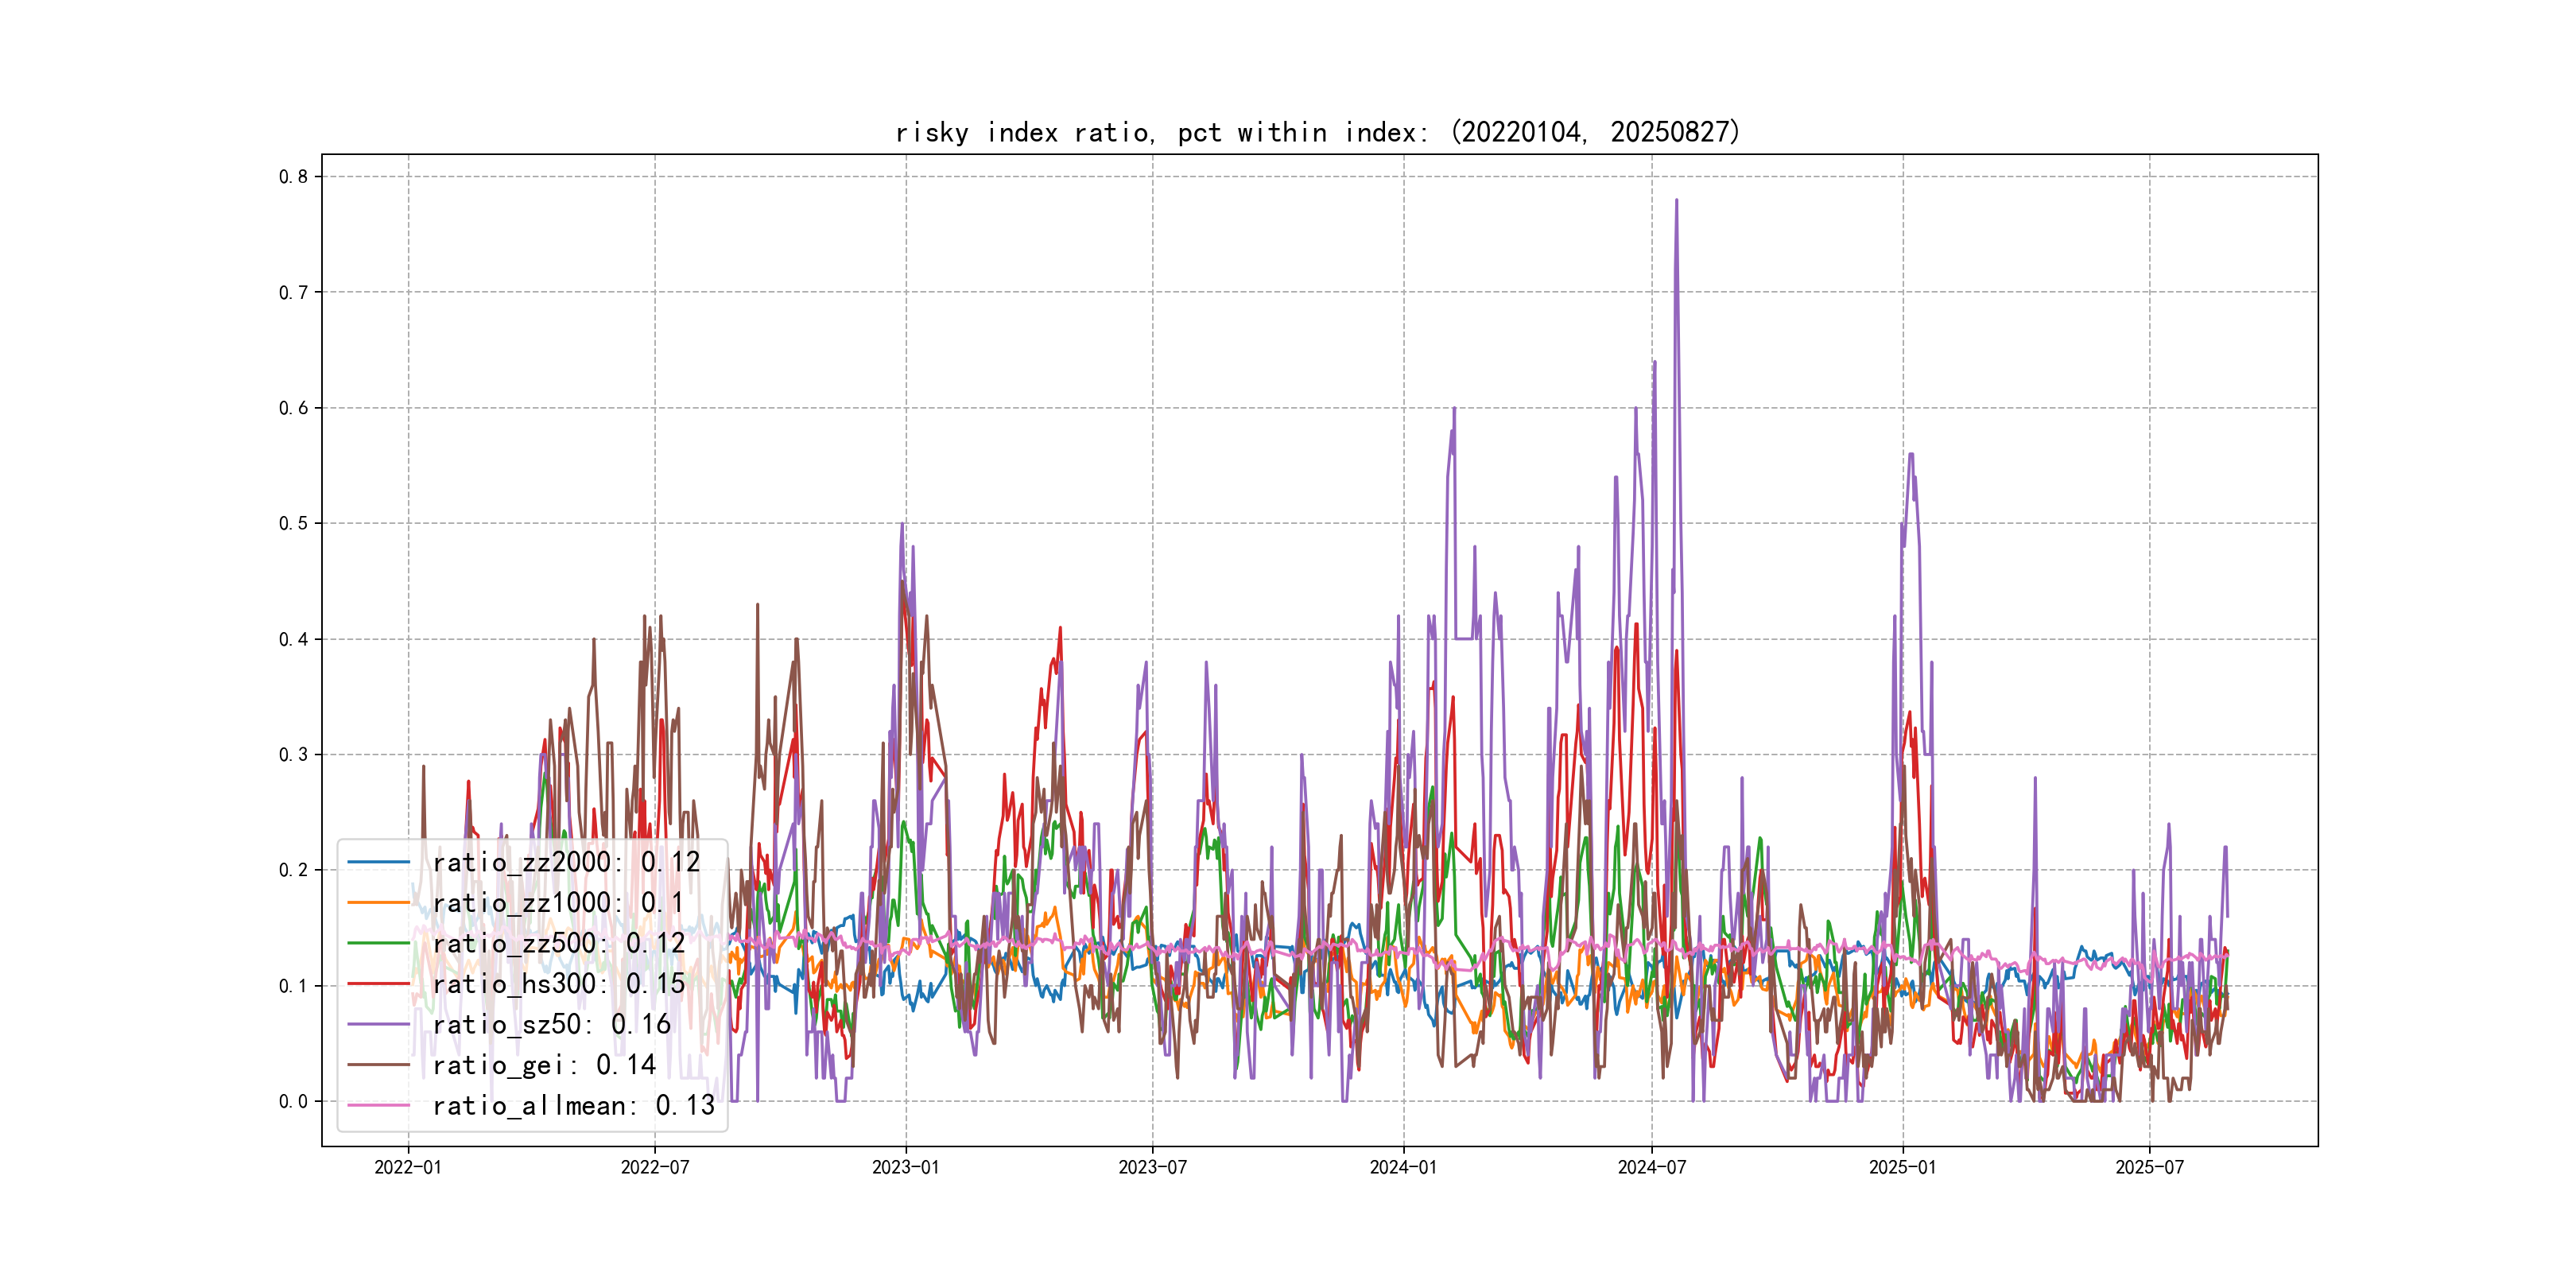Click the purple ratio_sz50 legend line
The image size is (2576, 1288).
[378, 1024]
